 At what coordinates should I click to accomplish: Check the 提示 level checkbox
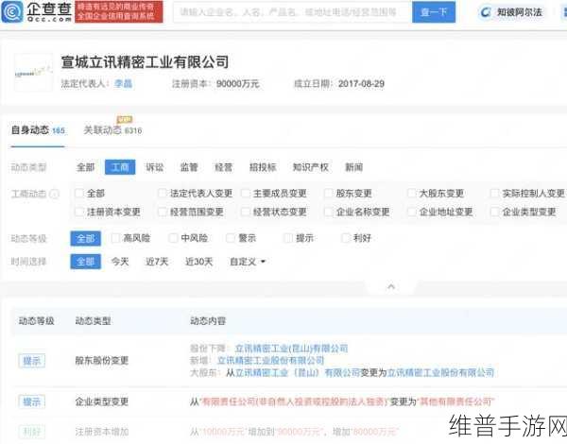pyautogui.click(x=288, y=238)
